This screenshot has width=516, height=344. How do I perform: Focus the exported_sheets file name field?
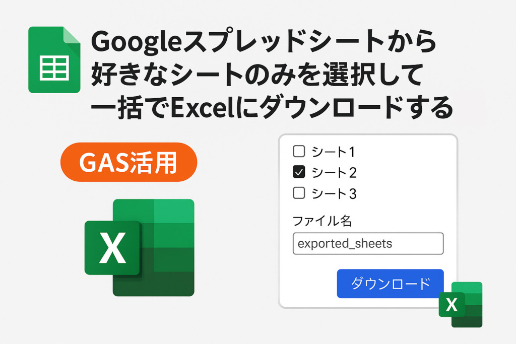pyautogui.click(x=368, y=244)
